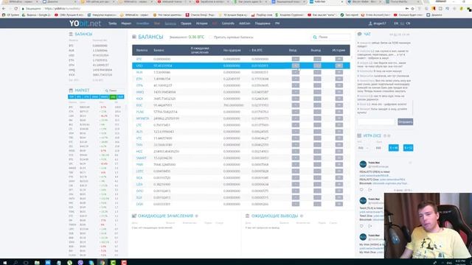Open deposit for the BTC balance row

tap(296, 59)
